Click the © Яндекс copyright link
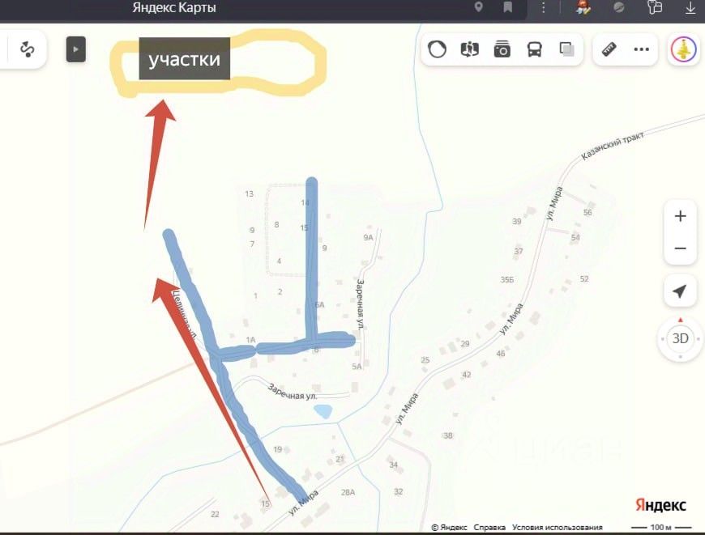The image size is (705, 535). pyautogui.click(x=449, y=528)
